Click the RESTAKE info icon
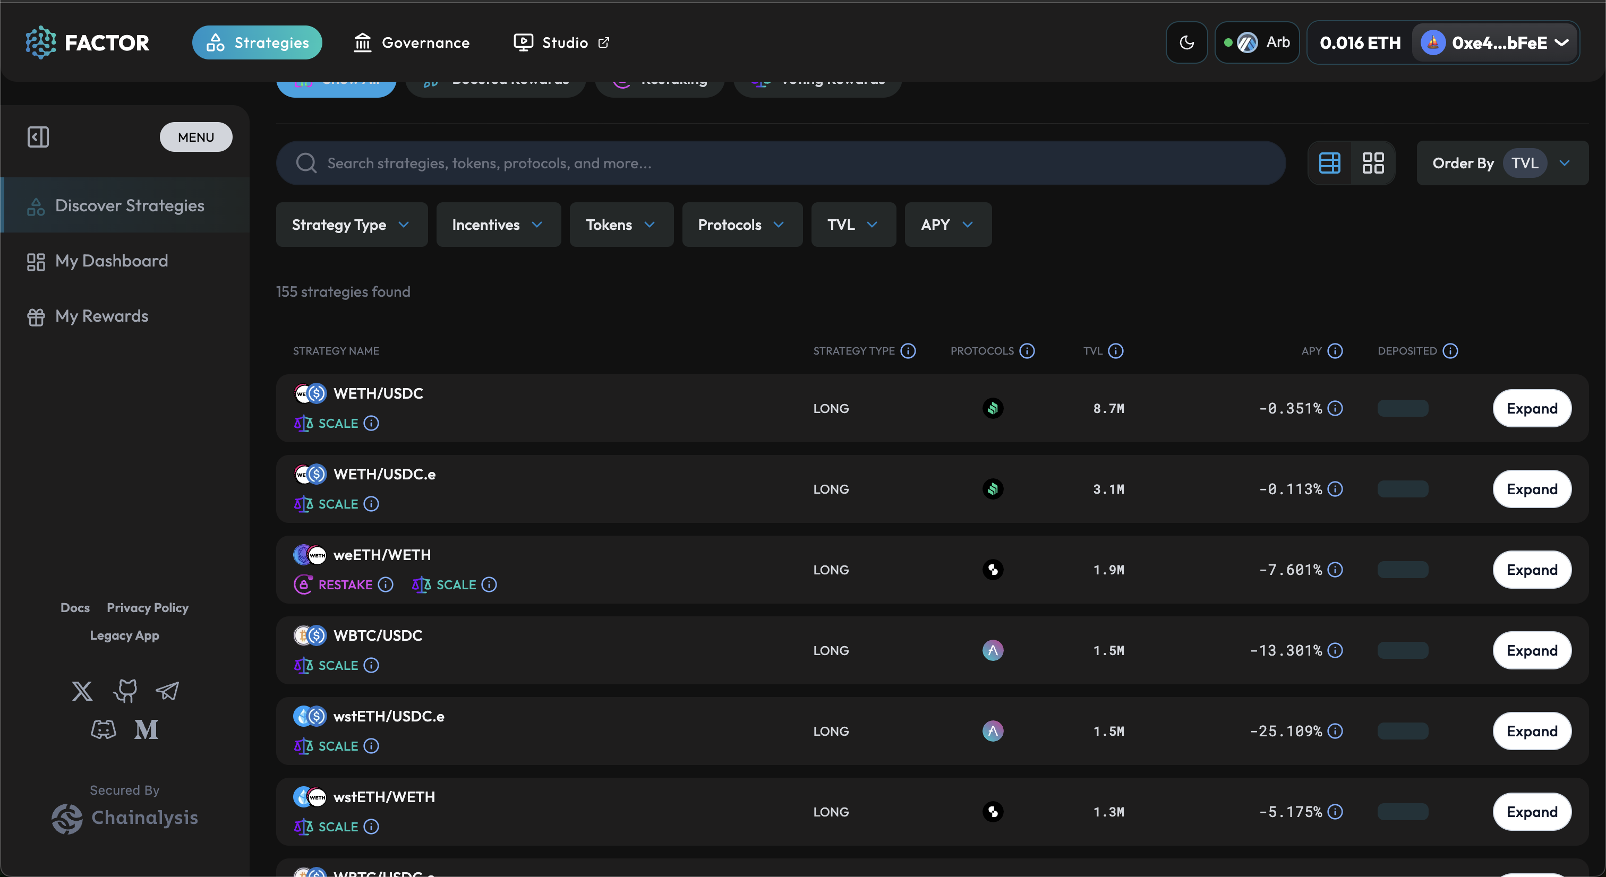 pos(386,584)
